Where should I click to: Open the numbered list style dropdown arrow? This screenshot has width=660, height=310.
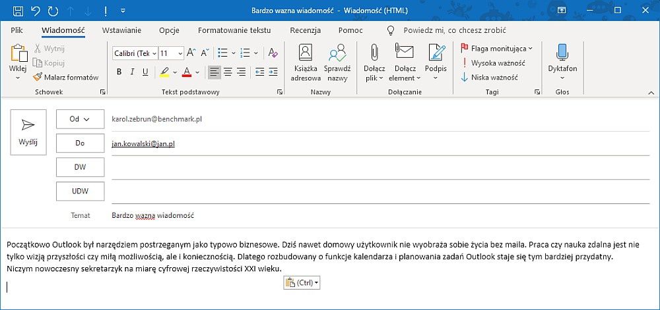[256, 53]
